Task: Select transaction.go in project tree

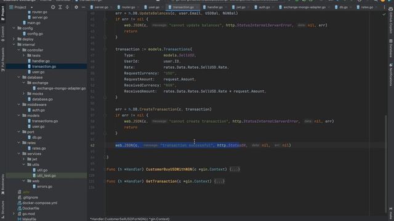Action: coord(44,66)
